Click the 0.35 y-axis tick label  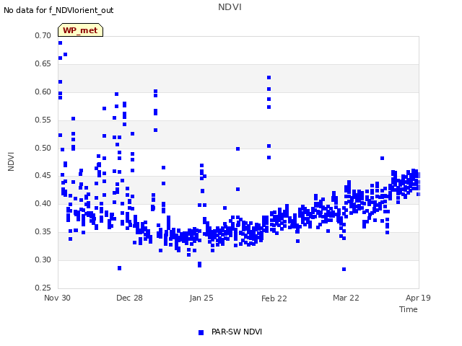point(43,232)
